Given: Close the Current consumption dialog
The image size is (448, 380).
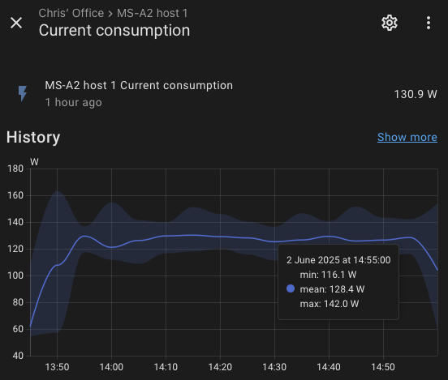Looking at the screenshot, I should coord(16,23).
